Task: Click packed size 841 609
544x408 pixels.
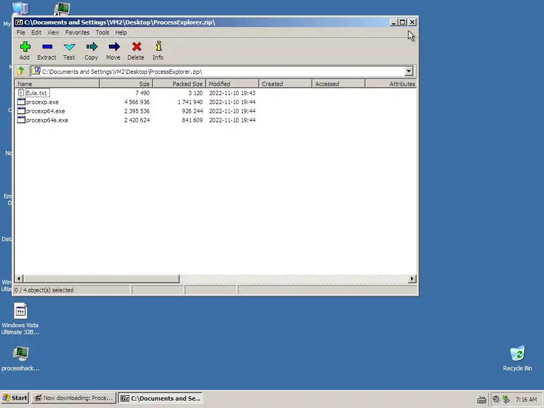Action: (x=192, y=120)
